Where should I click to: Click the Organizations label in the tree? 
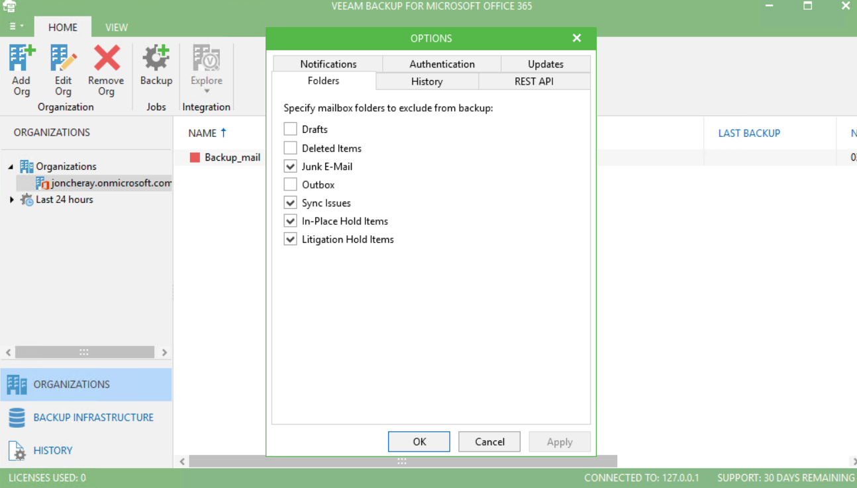pos(66,166)
